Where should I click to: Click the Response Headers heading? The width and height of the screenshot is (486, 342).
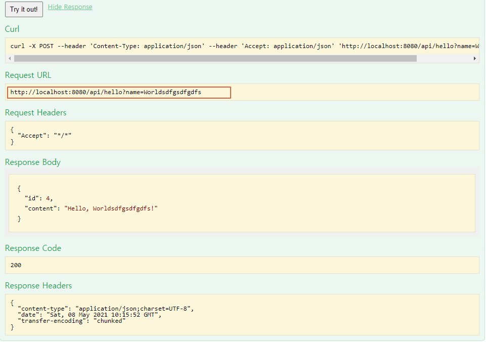(x=38, y=285)
